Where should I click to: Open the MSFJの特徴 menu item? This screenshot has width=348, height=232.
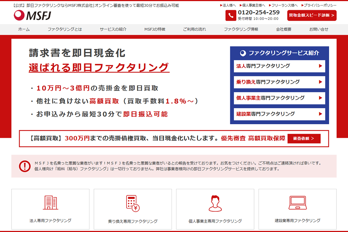pyautogui.click(x=155, y=29)
